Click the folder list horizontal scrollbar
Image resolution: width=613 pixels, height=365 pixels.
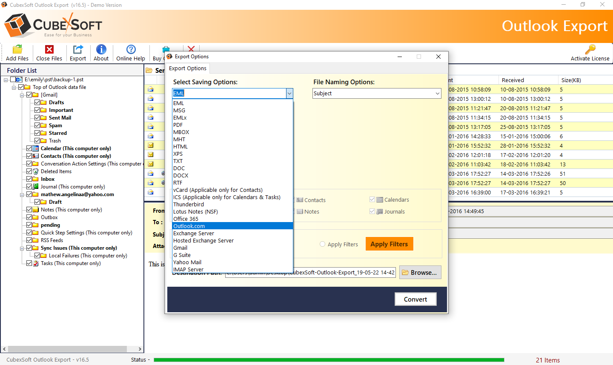(68, 349)
